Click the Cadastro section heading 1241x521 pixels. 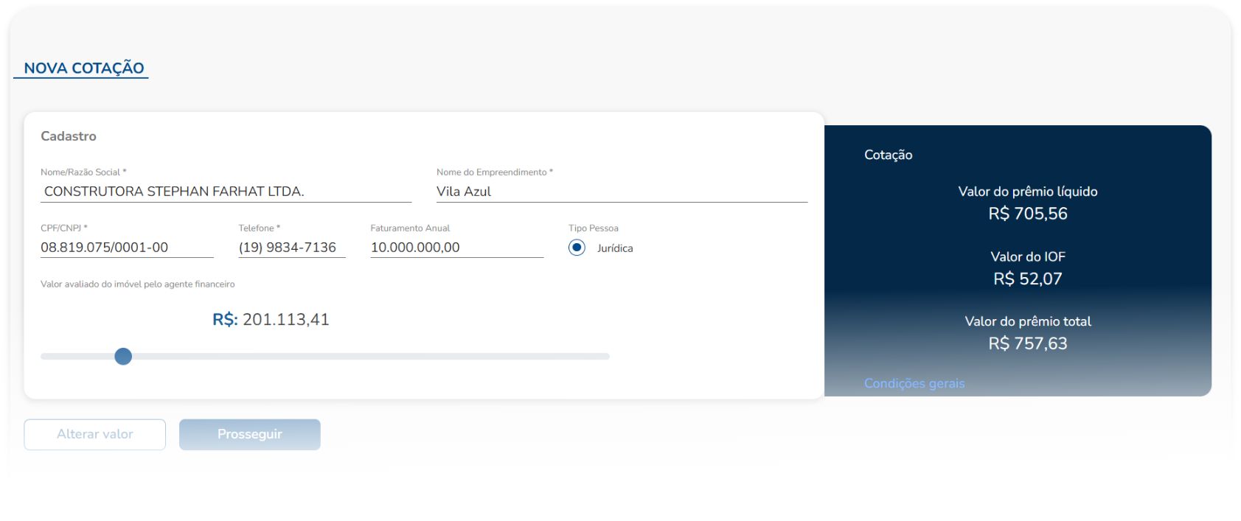tap(69, 136)
